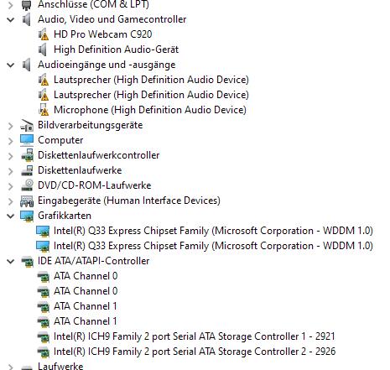Image resolution: width=390 pixels, height=370 pixels.
Task: Click the Eingabegeräte HID category icon
Action: 27,201
